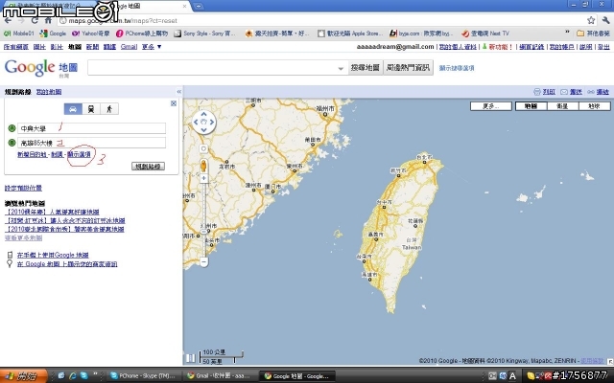The height and width of the screenshot is (383, 614).
Task: Click show your business on Google Maps link
Action: click(67, 264)
